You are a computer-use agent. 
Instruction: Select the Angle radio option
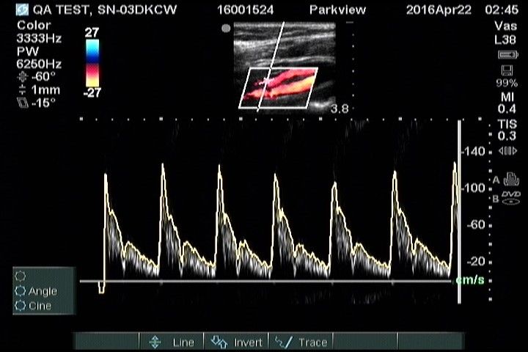click(21, 291)
